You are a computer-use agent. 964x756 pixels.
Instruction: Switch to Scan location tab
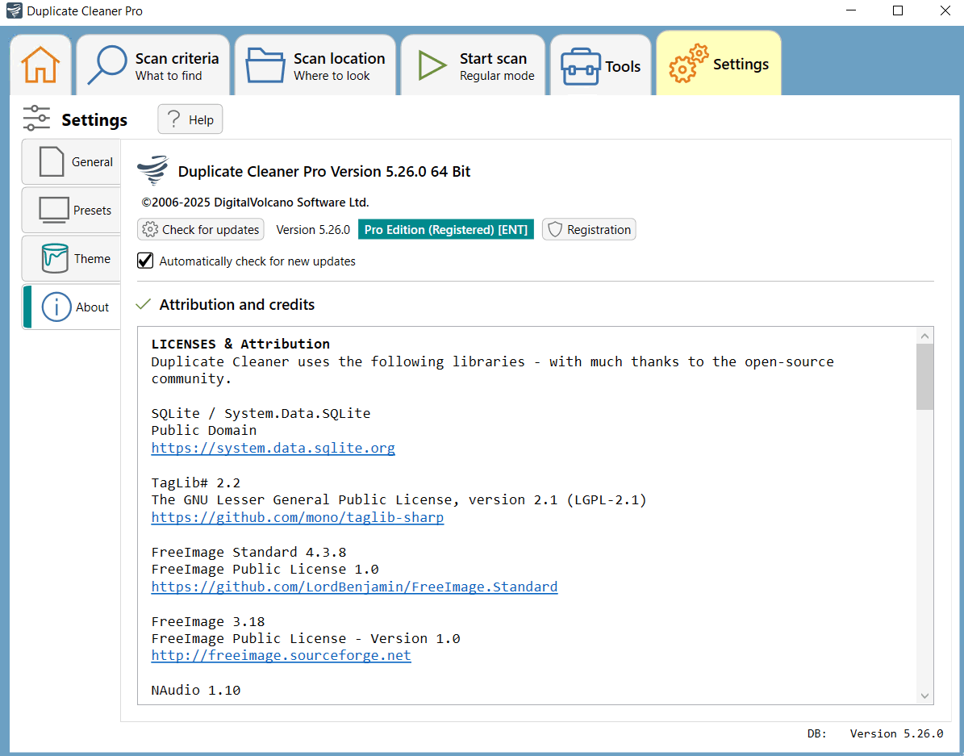tap(315, 65)
